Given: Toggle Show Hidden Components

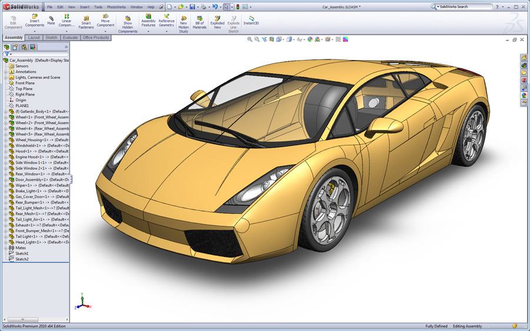Looking at the screenshot, I should click(x=127, y=24).
